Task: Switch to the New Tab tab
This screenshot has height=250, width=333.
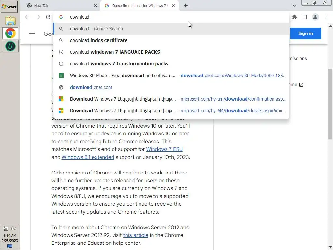Action: [x=61, y=6]
